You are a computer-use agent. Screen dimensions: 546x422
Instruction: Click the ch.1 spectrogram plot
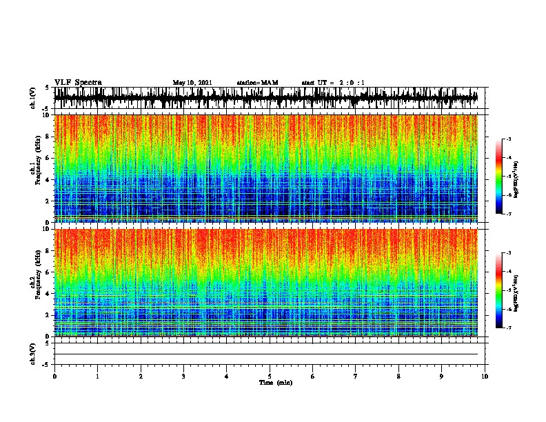pyautogui.click(x=266, y=168)
